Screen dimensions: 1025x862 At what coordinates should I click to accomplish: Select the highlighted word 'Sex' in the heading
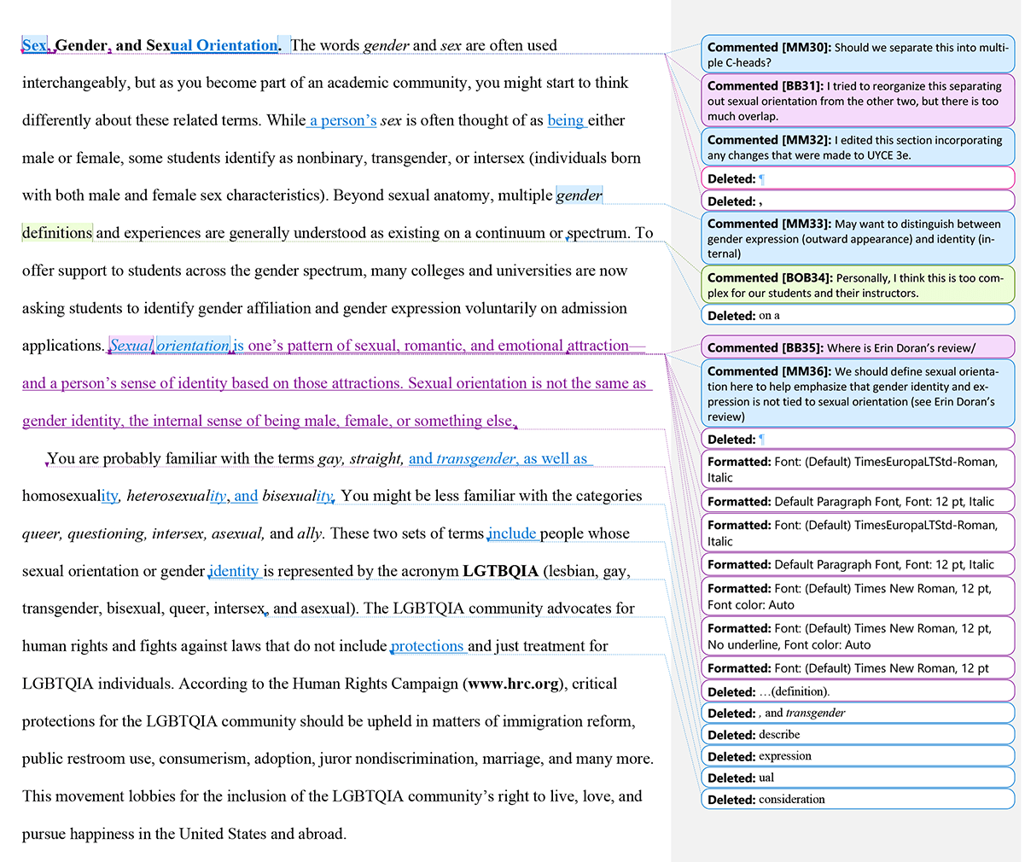point(34,45)
